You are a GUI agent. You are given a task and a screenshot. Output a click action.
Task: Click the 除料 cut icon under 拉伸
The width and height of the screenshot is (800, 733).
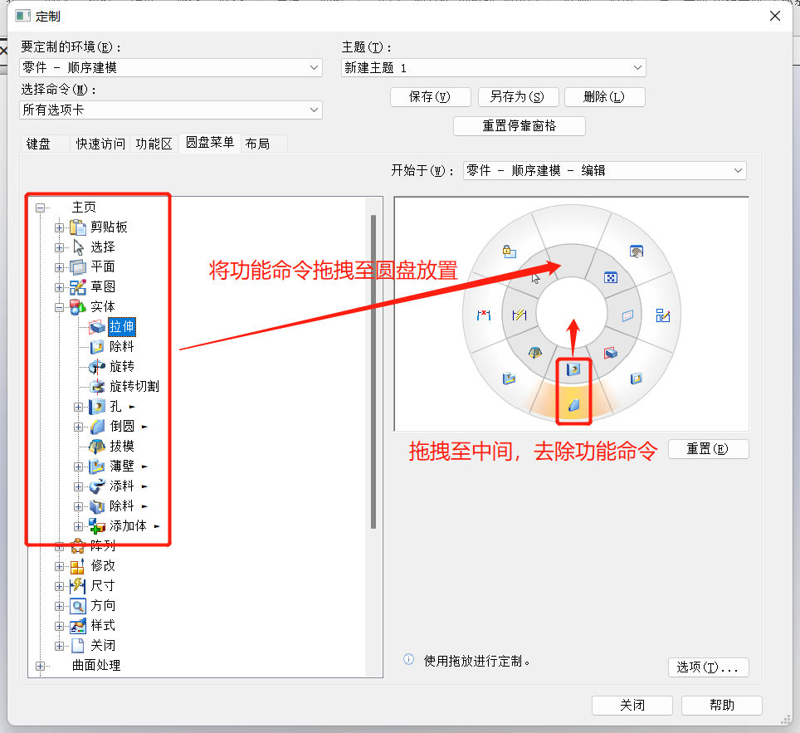coord(97,346)
